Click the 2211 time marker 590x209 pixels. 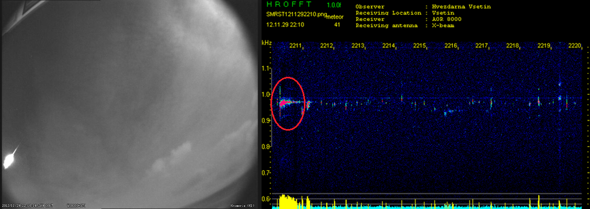pyautogui.click(x=296, y=46)
